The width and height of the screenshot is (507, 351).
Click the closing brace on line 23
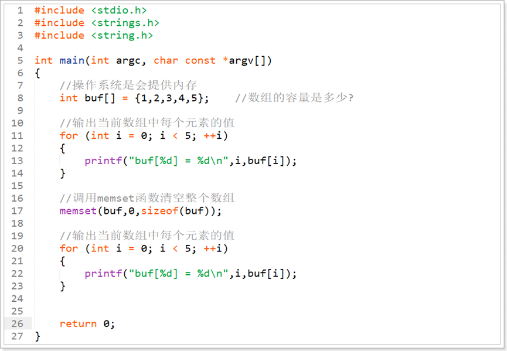click(x=63, y=287)
